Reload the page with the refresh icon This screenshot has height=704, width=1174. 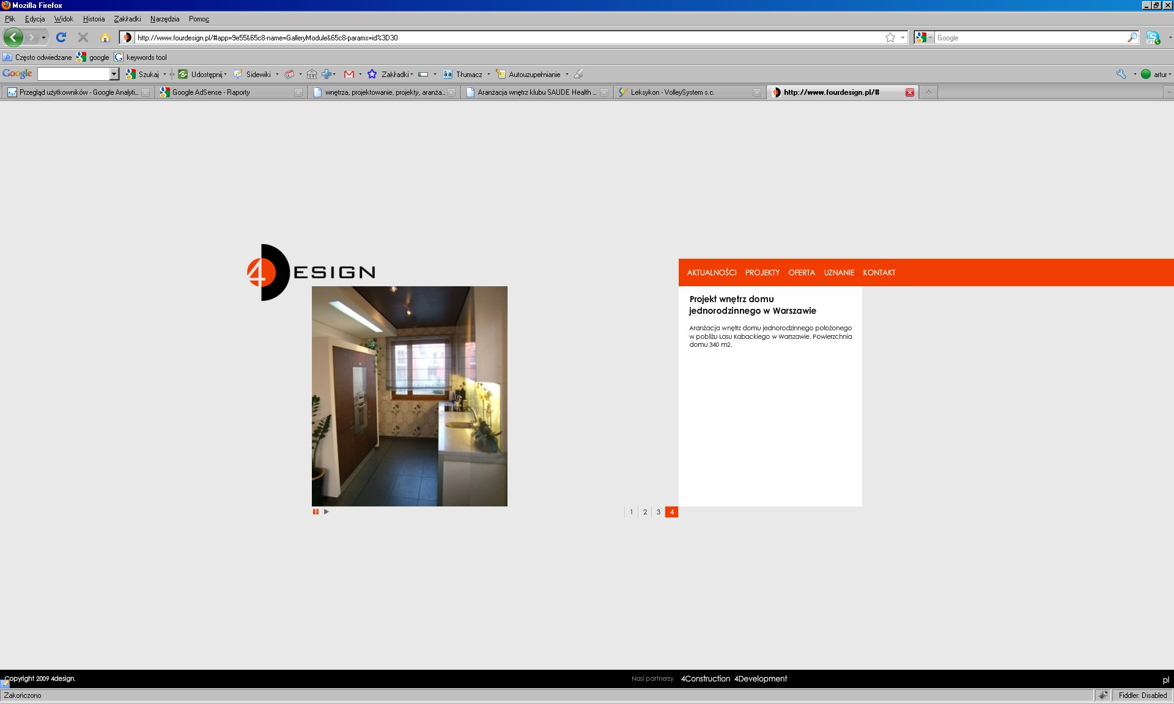pos(61,37)
